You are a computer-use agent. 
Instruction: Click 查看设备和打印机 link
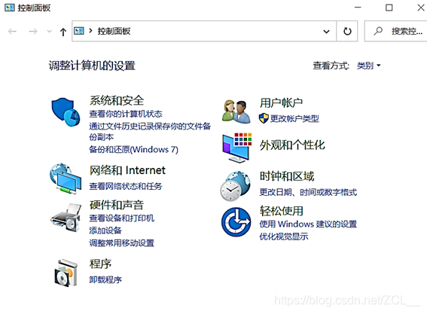[122, 218]
